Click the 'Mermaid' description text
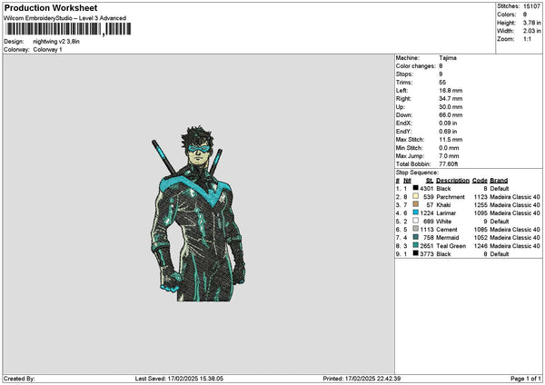This screenshot has height=385, width=545. click(x=448, y=238)
